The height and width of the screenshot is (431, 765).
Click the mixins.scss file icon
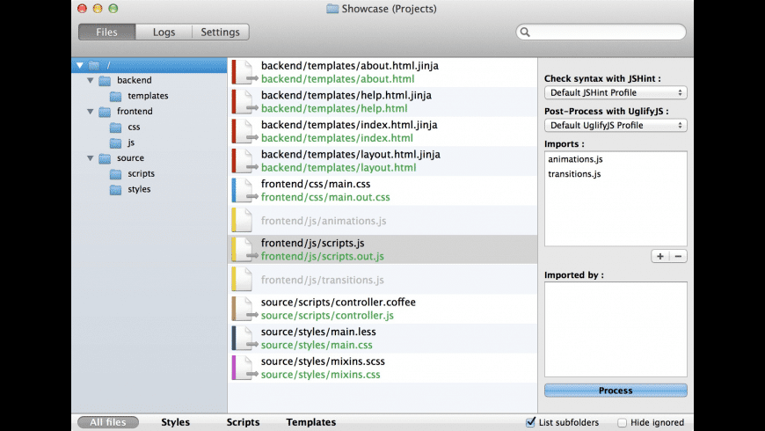(243, 368)
